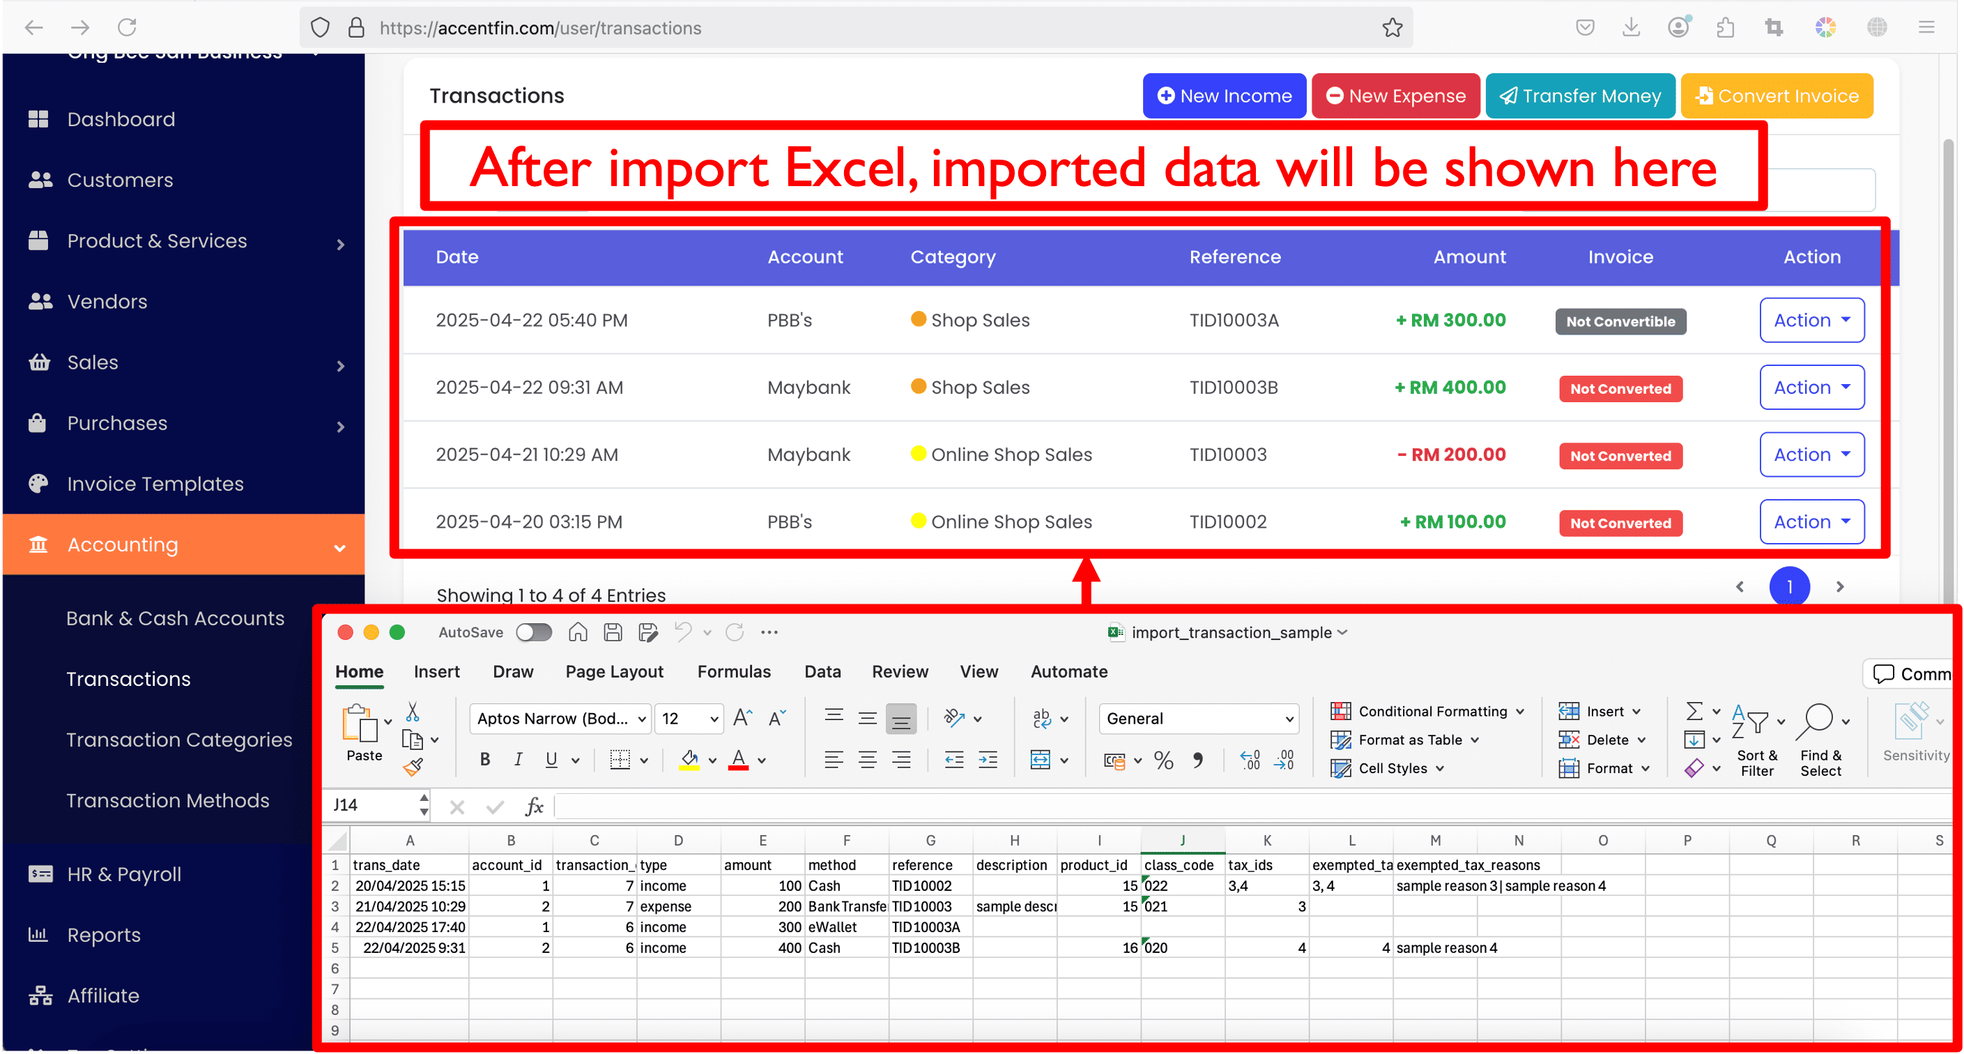Image resolution: width=1964 pixels, height=1054 pixels.
Task: Toggle the AutoSave switch
Action: 534,632
